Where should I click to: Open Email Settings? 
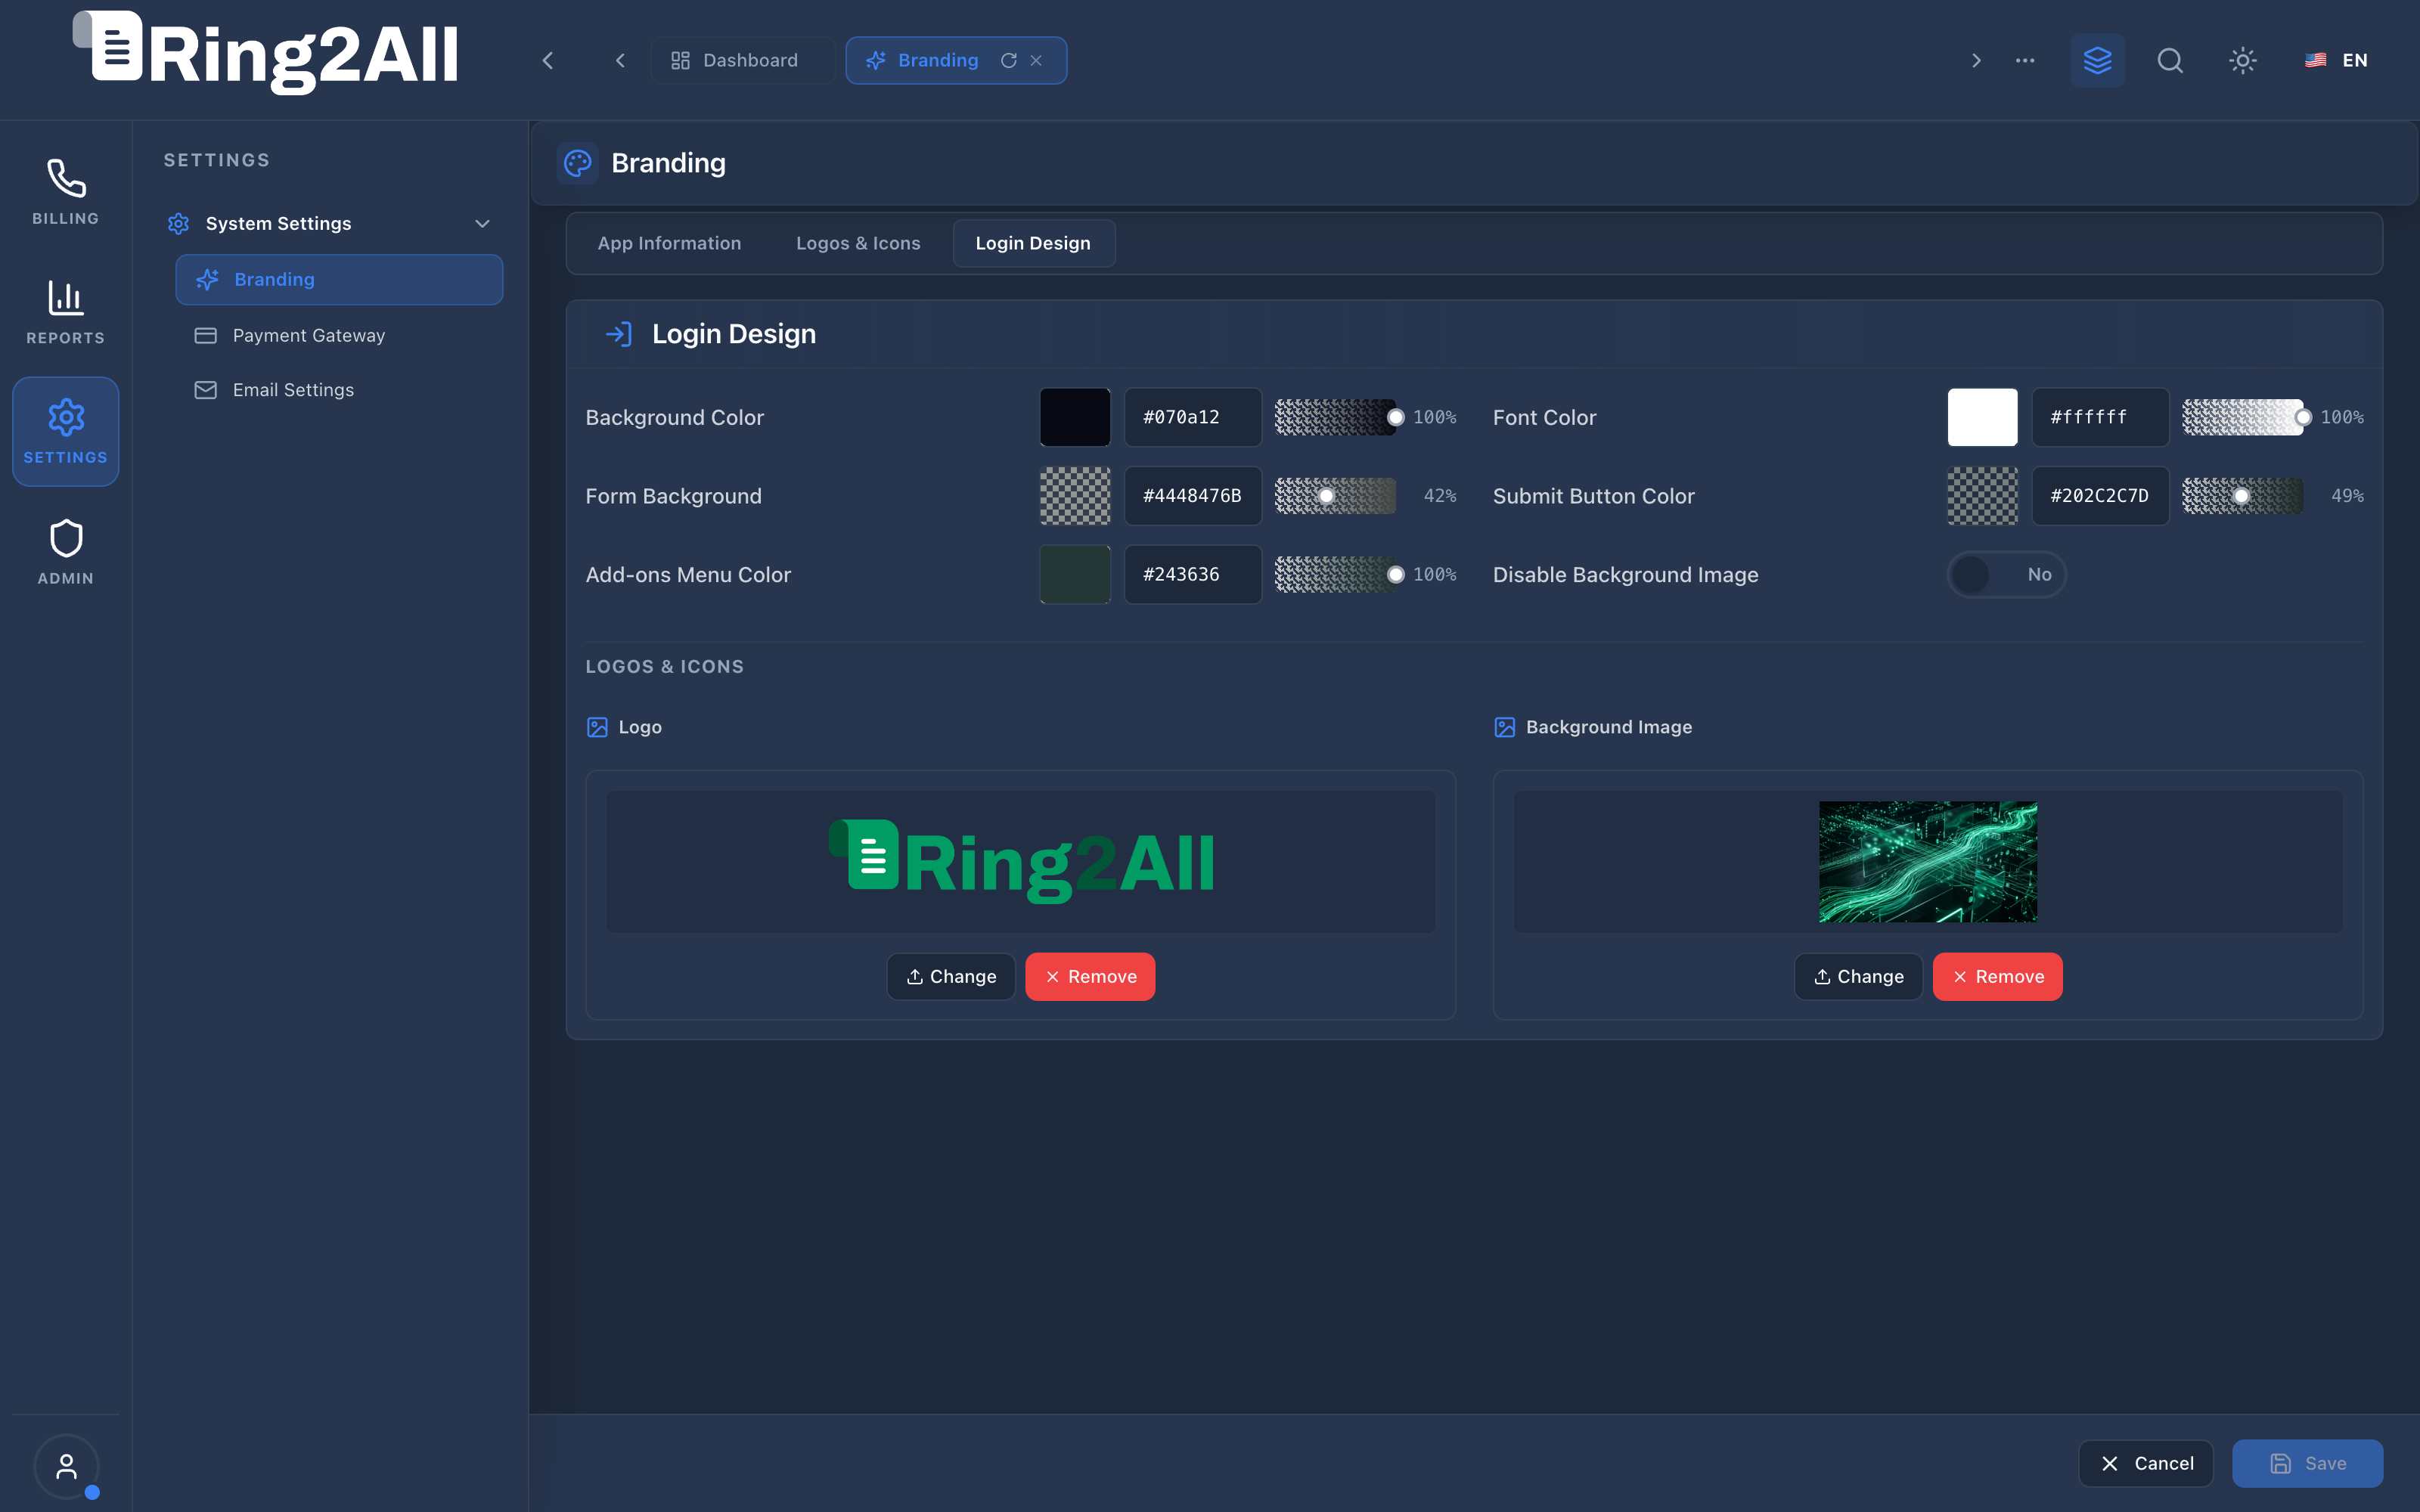pyautogui.click(x=339, y=390)
